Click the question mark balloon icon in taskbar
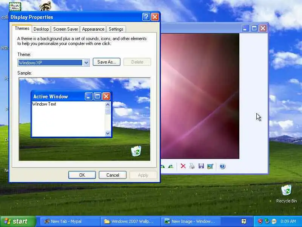This screenshot has width=302, height=227. (243, 221)
